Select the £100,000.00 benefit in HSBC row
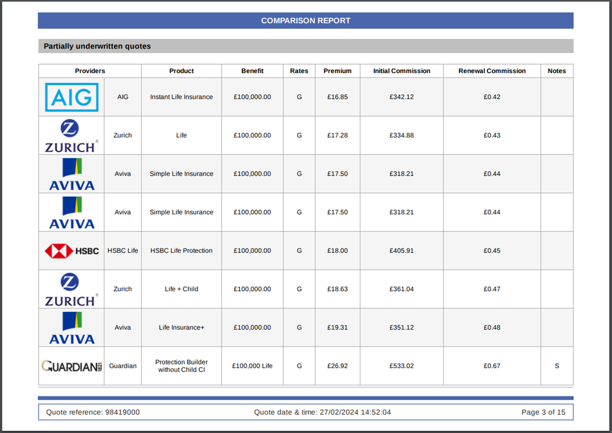The height and width of the screenshot is (433, 612). 252,251
